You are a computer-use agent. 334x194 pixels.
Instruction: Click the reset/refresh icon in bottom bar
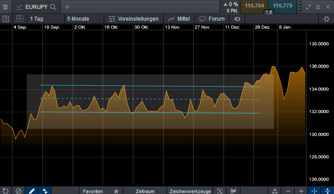pyautogui.click(x=5, y=191)
